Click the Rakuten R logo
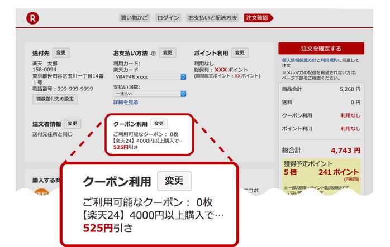Viewport: 390px width, 247px height. (32, 18)
